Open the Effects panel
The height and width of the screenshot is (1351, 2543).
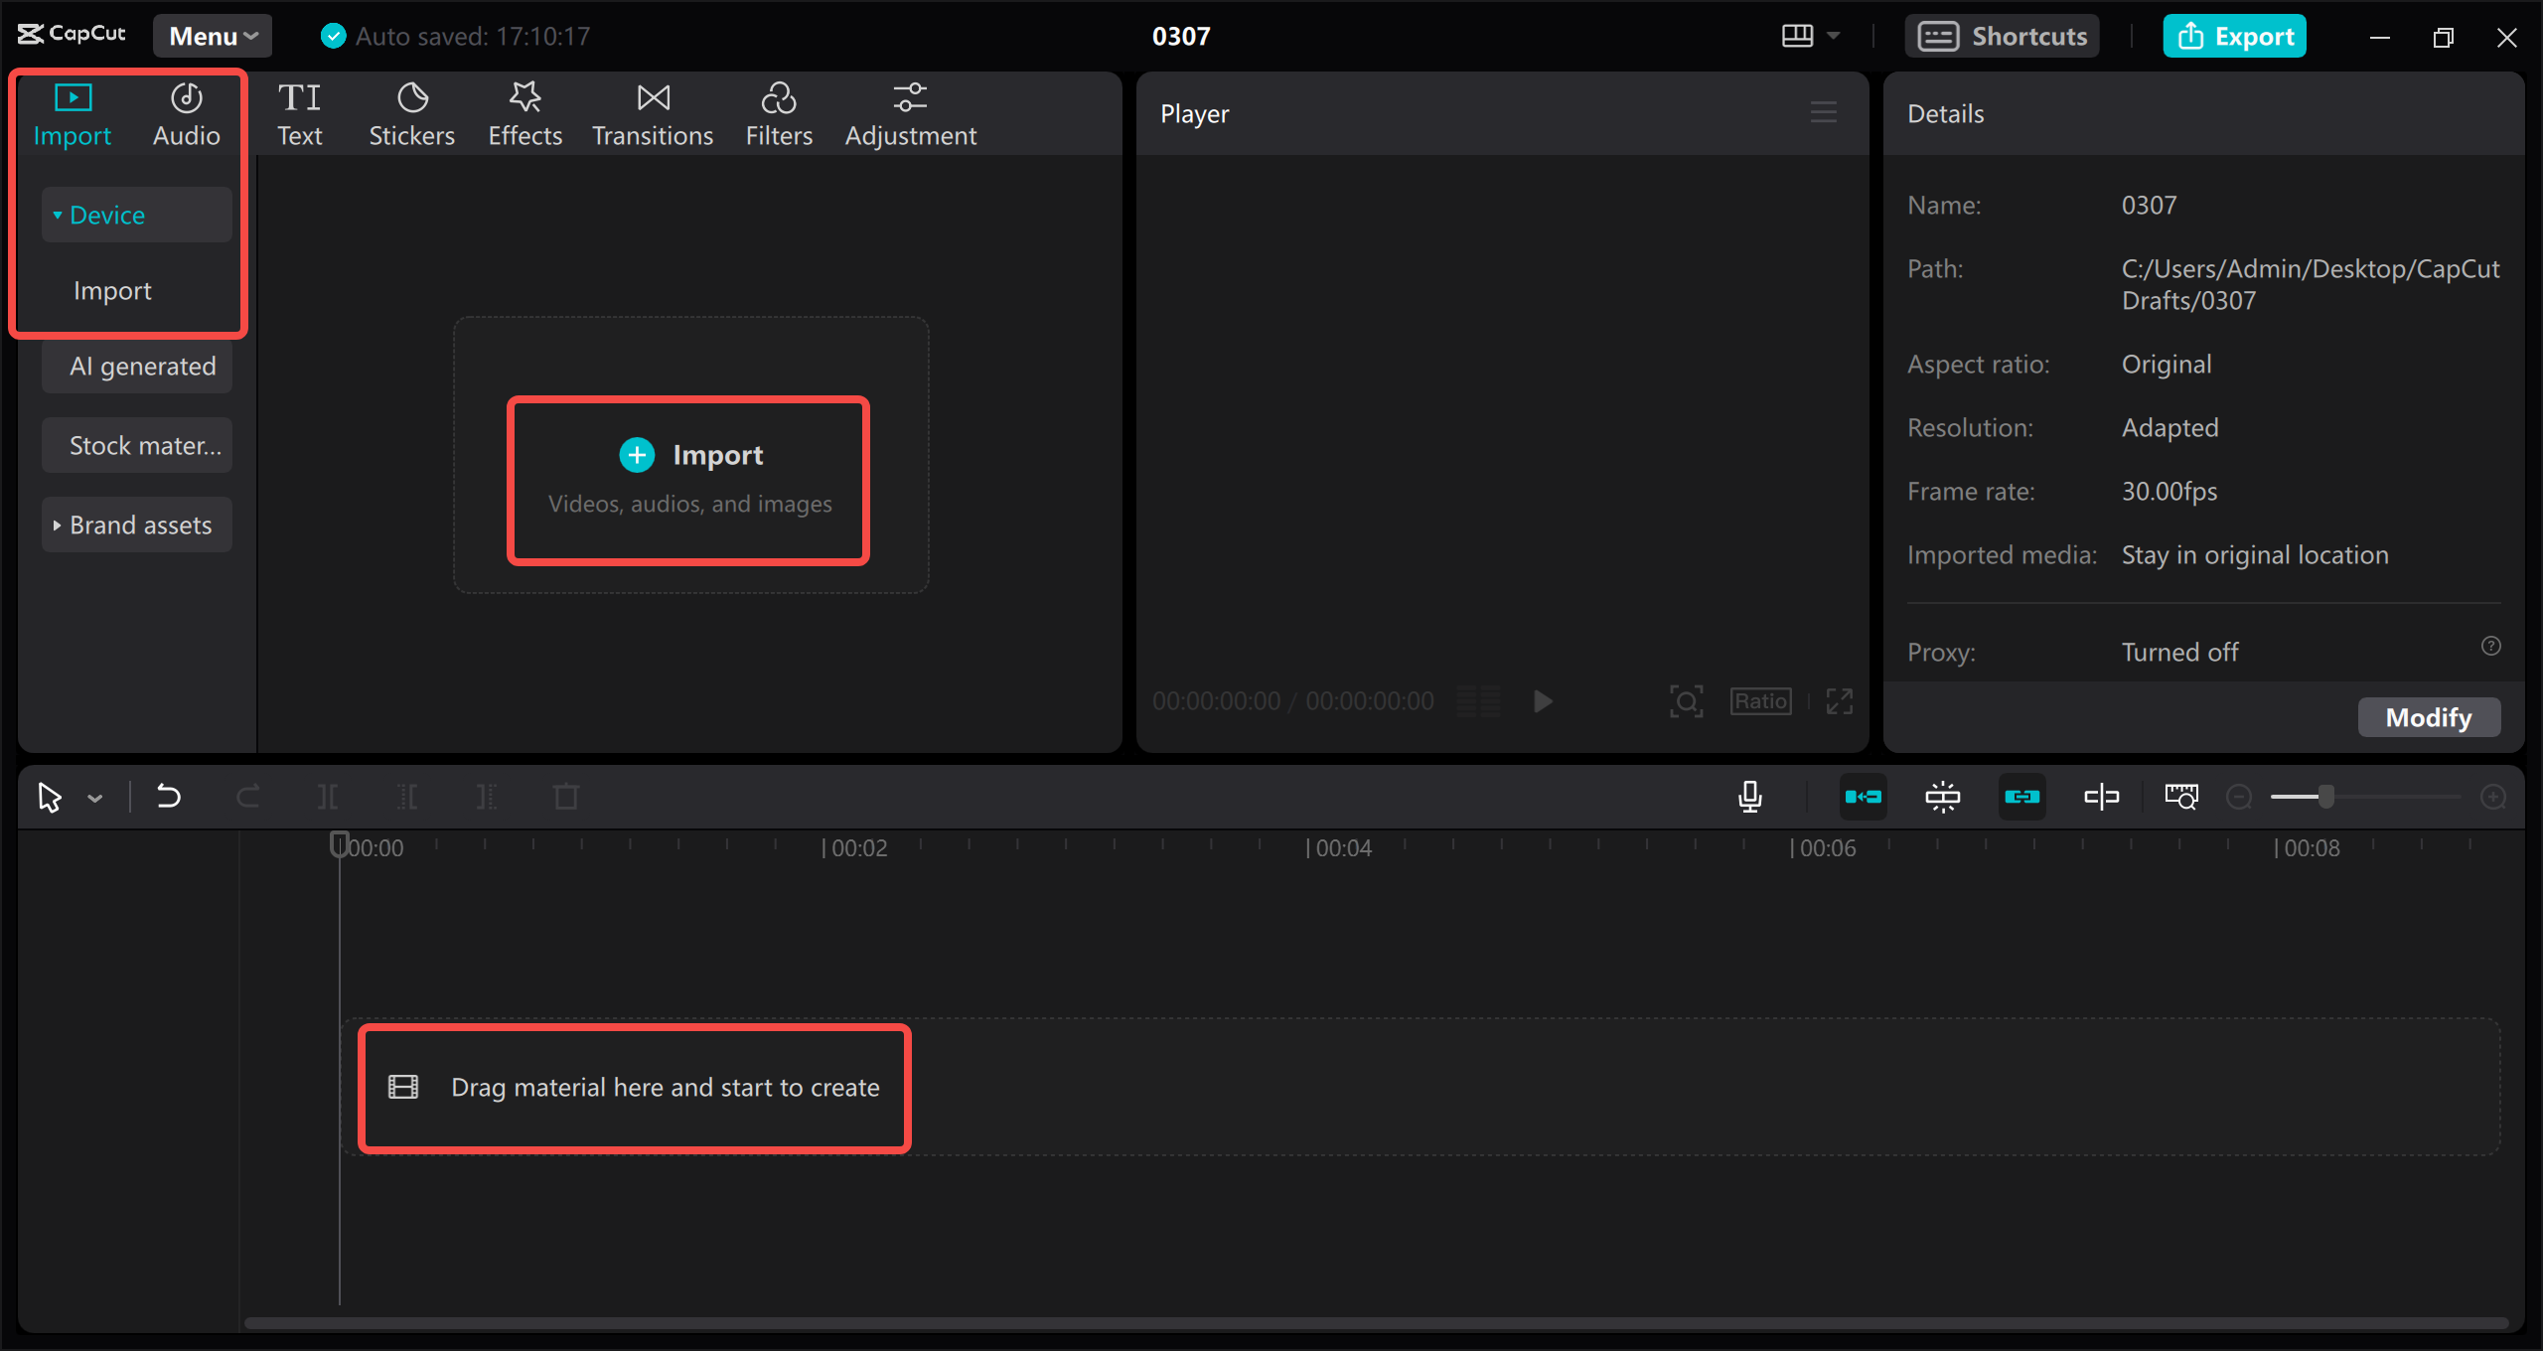(x=524, y=112)
